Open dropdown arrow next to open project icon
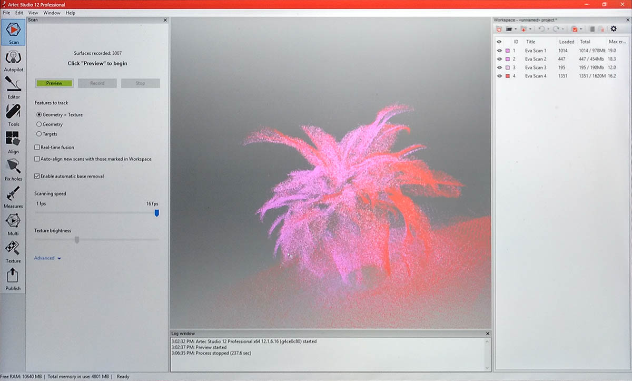632x381 pixels. point(516,29)
